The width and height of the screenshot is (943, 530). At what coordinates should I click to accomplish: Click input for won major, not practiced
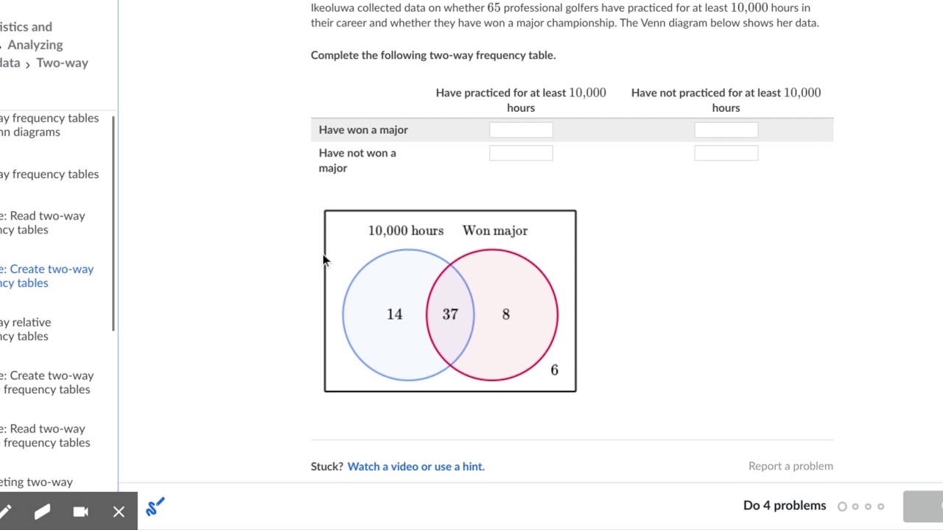pyautogui.click(x=726, y=130)
